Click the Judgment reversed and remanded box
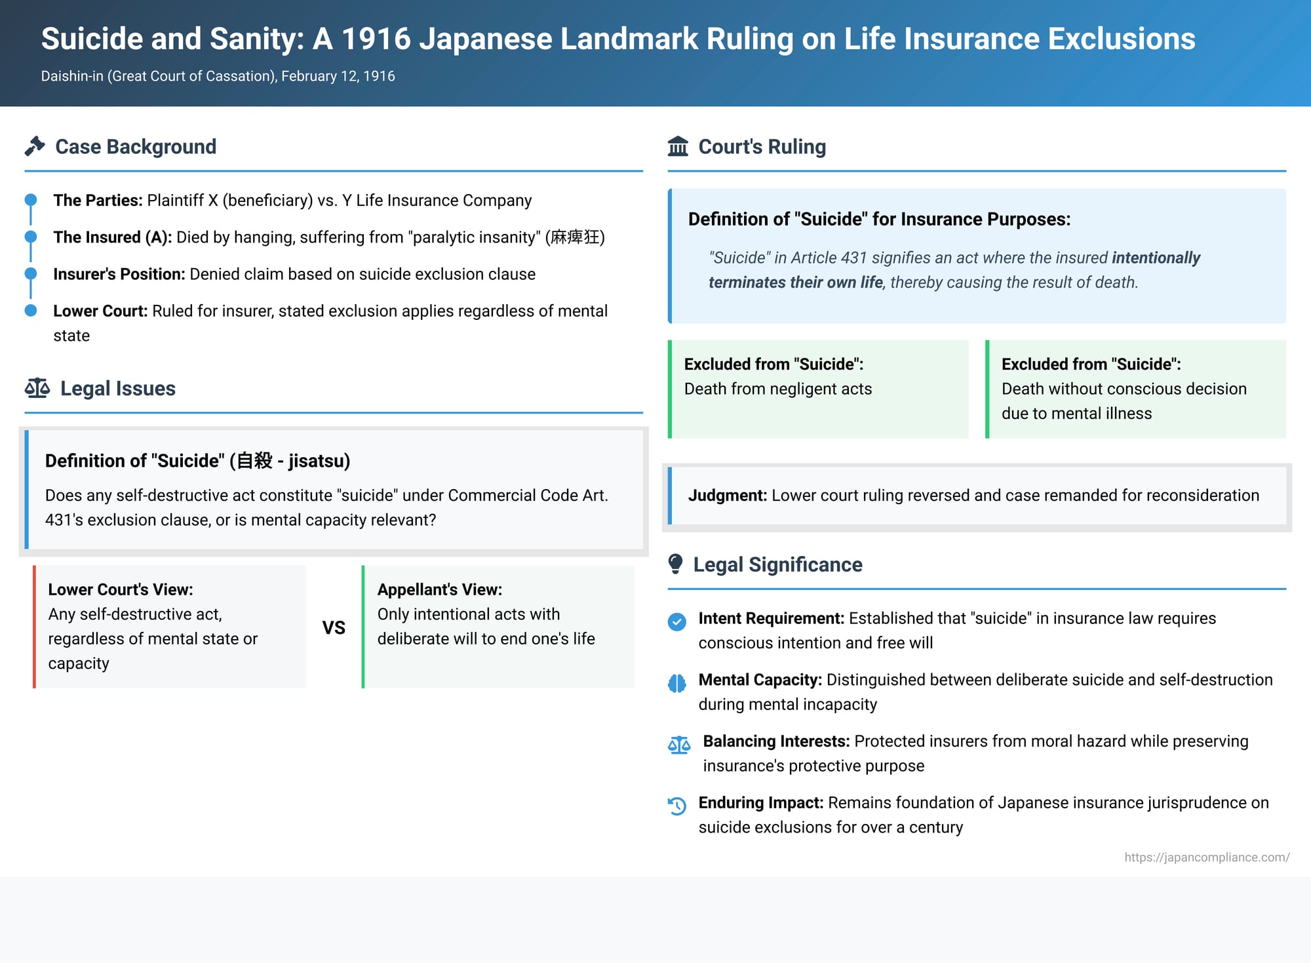This screenshot has width=1311, height=963. (977, 496)
